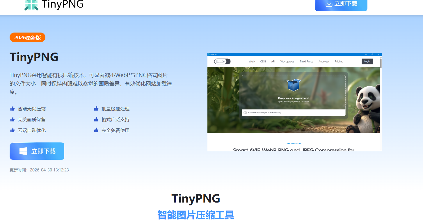
Task: Click the 完全免费使用 feature text
Action: click(115, 130)
